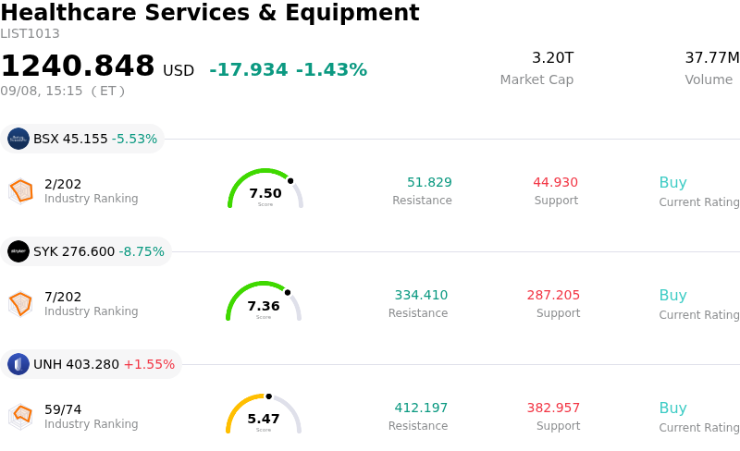Click the -5.53% change on BSX
Viewport: 740px width, 451px height.
coord(134,139)
